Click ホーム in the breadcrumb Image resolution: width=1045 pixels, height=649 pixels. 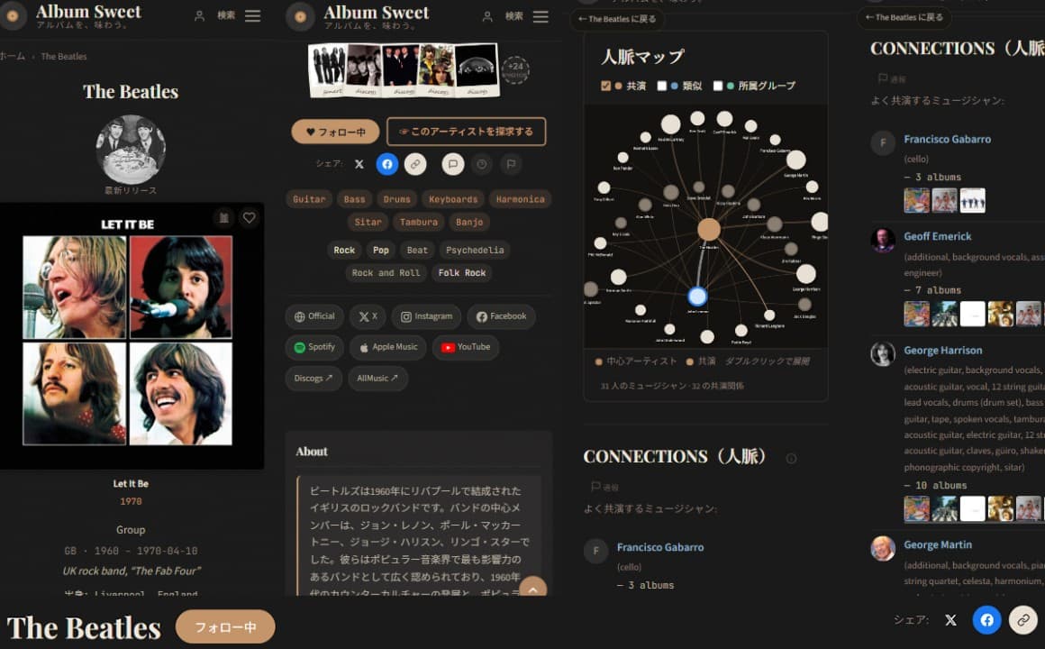(x=12, y=56)
